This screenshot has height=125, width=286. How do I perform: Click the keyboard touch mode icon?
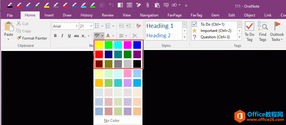tap(166, 5)
